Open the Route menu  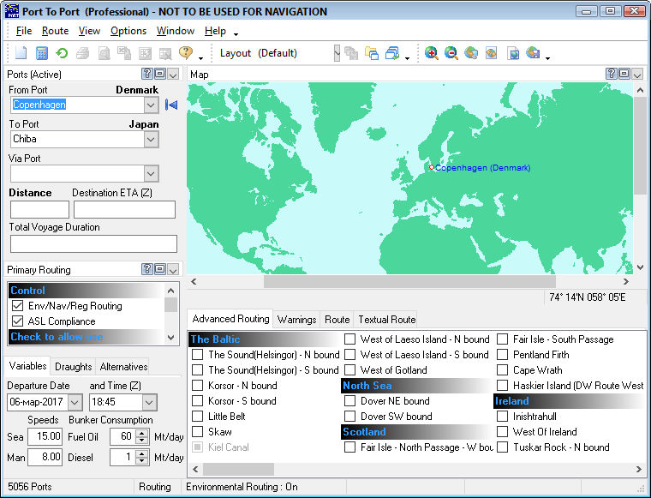(x=55, y=31)
